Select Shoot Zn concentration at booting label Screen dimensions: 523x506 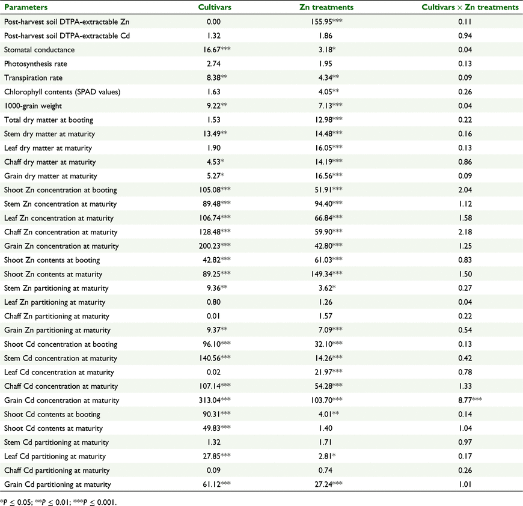(60, 190)
